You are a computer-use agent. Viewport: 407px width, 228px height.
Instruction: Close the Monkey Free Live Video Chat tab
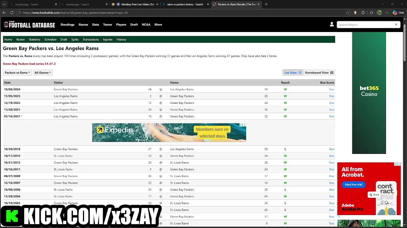click(x=157, y=4)
